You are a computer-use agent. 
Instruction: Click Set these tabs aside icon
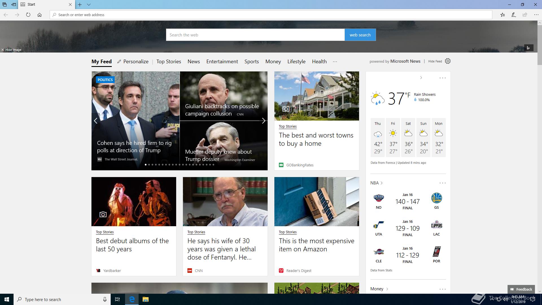click(x=14, y=5)
